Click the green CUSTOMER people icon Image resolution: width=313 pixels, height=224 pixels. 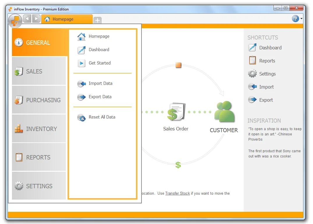point(224,111)
